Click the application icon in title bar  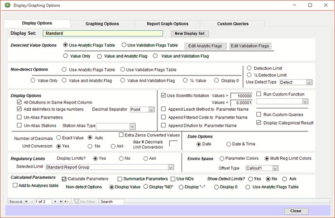(x=7, y=5)
